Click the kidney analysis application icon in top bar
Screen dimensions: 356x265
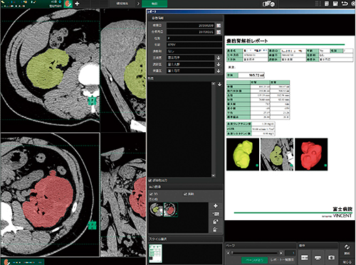[68, 4]
